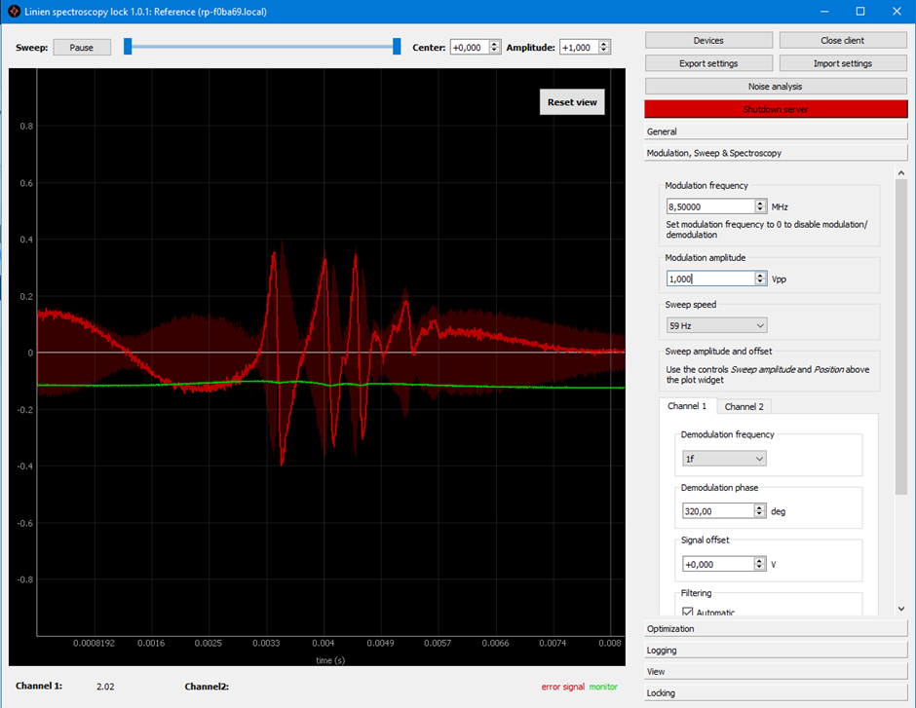Image resolution: width=916 pixels, height=708 pixels.
Task: Click the Demodulation phase up stepper arrow
Action: tap(758, 505)
